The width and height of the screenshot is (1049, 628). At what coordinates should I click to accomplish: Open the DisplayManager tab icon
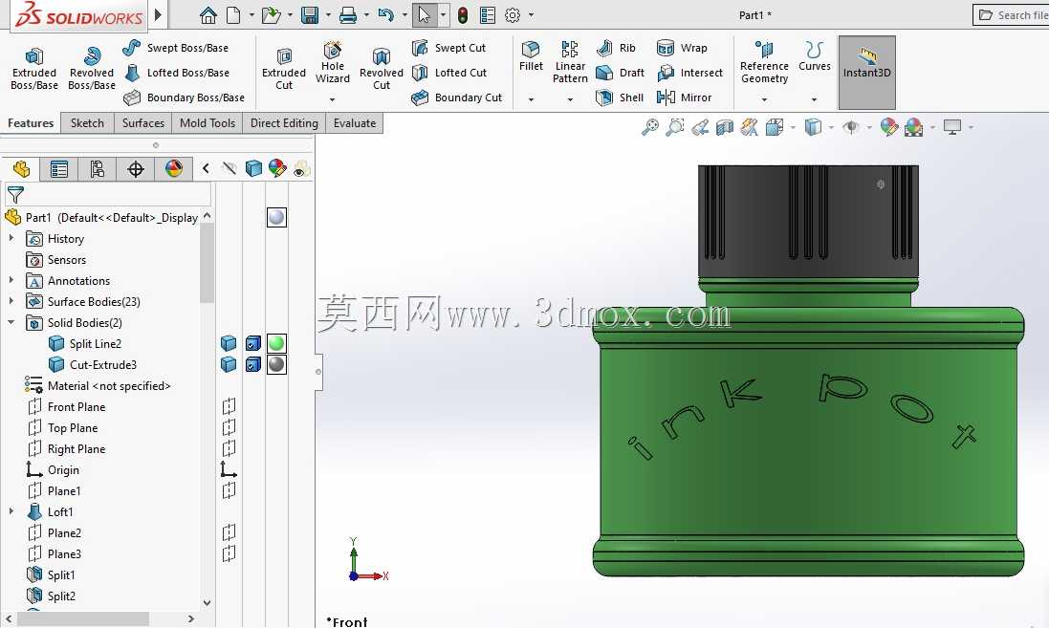[173, 169]
